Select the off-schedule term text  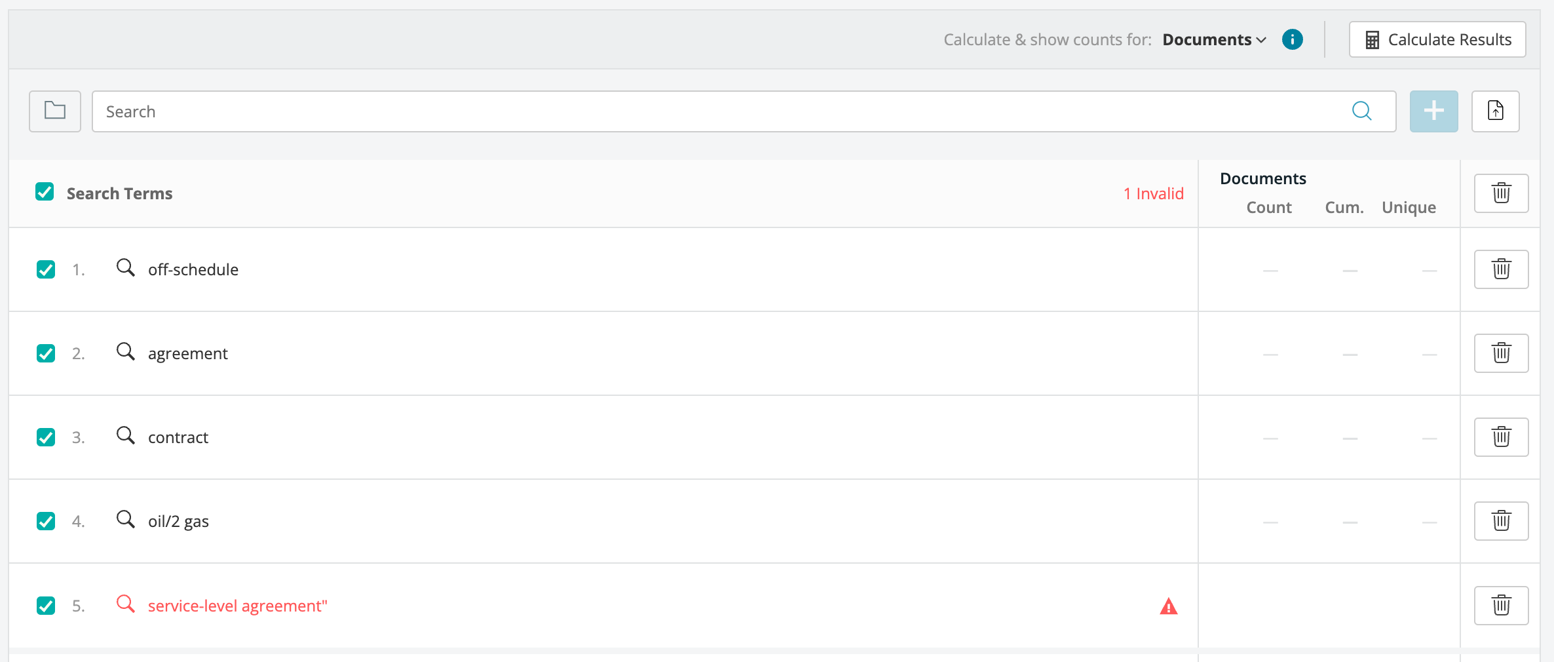193,269
